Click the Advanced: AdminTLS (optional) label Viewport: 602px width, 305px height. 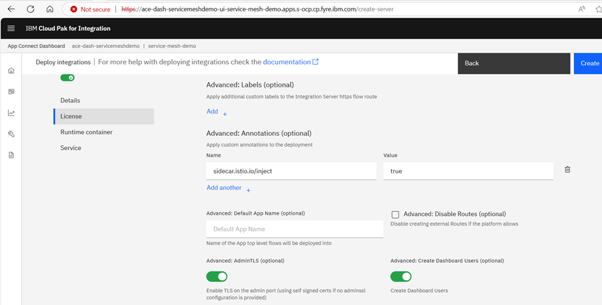point(245,260)
